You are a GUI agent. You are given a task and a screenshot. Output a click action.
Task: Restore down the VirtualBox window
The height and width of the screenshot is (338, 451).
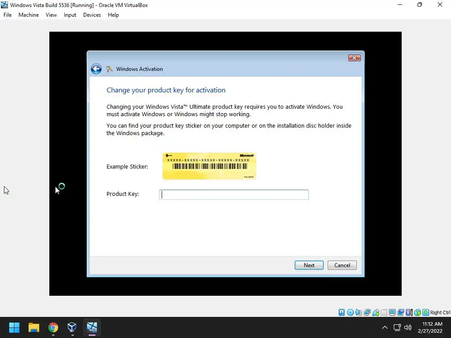420,5
